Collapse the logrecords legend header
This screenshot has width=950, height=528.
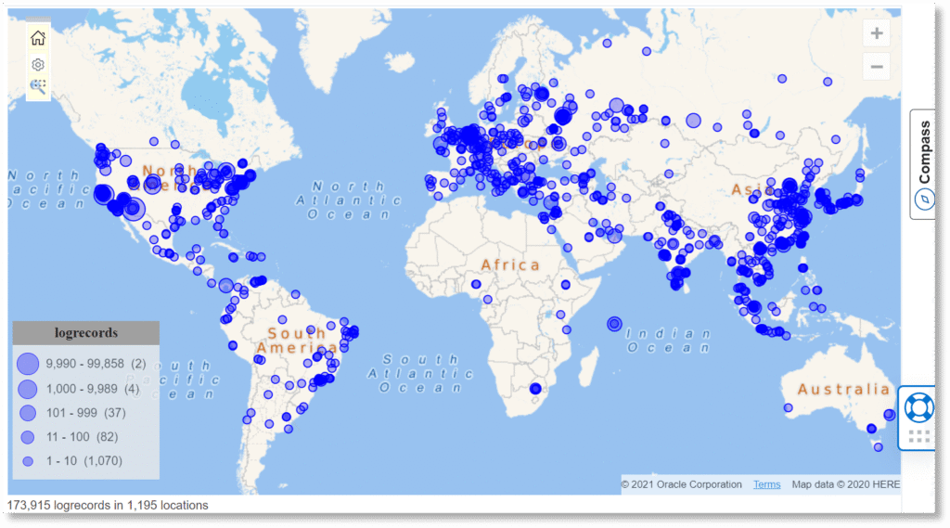tap(85, 332)
